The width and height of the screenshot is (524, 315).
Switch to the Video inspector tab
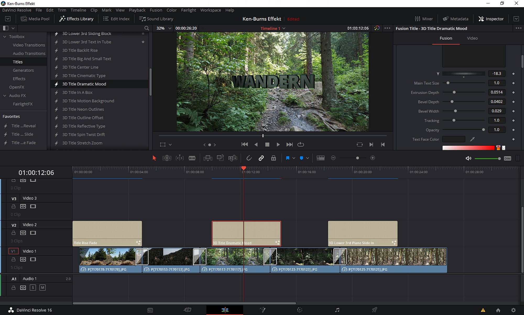click(x=472, y=38)
